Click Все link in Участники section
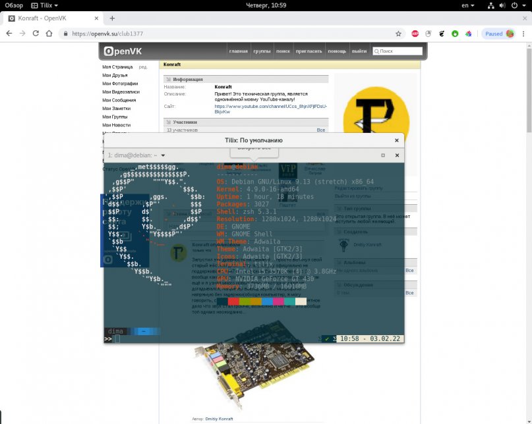The height and width of the screenshot is (424, 532). tap(320, 130)
